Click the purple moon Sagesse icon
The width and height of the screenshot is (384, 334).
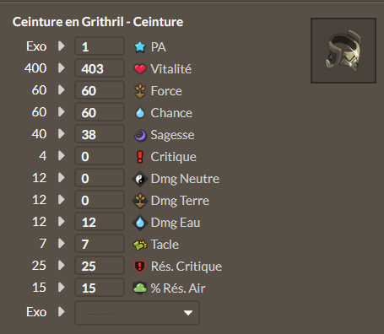click(140, 135)
